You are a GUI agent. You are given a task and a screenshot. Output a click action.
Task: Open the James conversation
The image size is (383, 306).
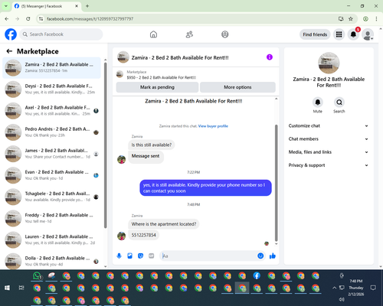pos(51,154)
